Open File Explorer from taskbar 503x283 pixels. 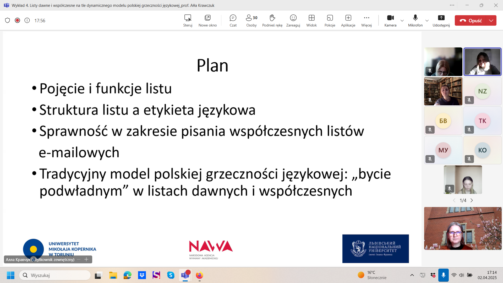tap(113, 275)
